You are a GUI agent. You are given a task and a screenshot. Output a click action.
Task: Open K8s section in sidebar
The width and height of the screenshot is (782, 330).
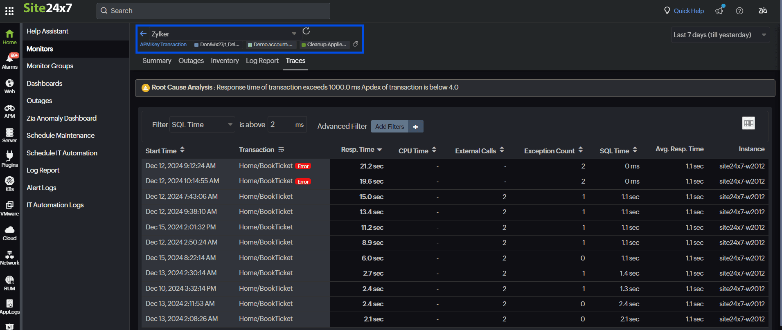click(x=9, y=184)
